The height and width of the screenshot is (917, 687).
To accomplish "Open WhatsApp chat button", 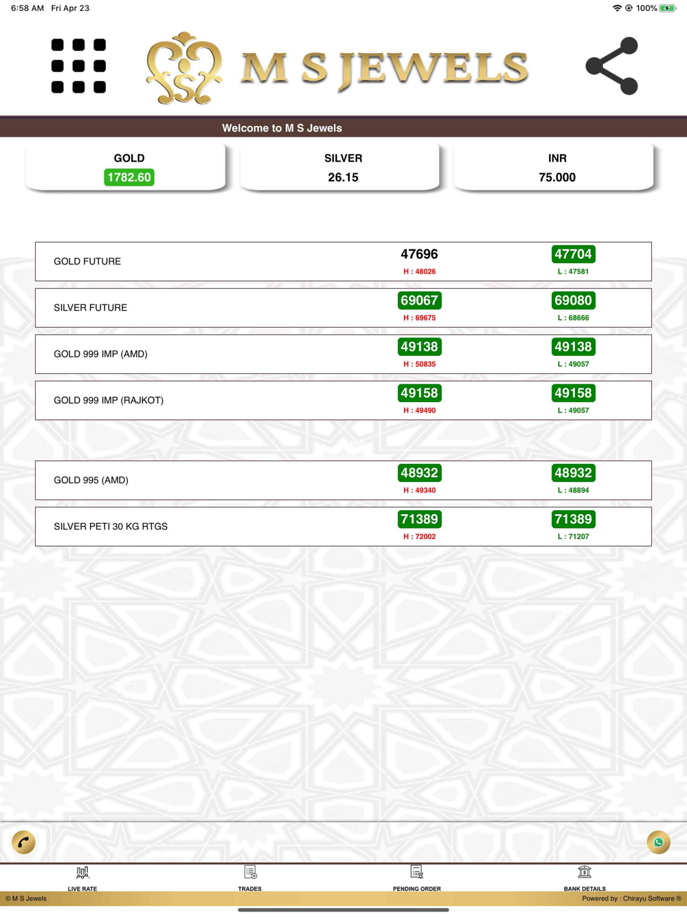I will click(658, 842).
